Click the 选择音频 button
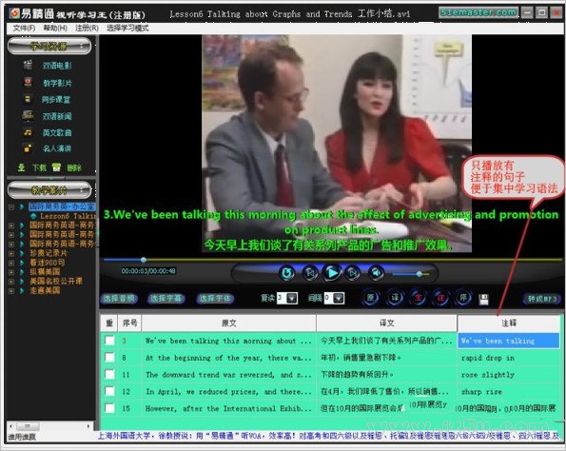This screenshot has width=566, height=451. [x=119, y=298]
